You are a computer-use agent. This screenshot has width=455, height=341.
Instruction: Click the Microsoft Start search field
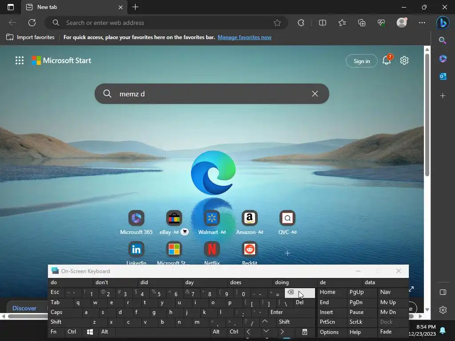point(212,94)
